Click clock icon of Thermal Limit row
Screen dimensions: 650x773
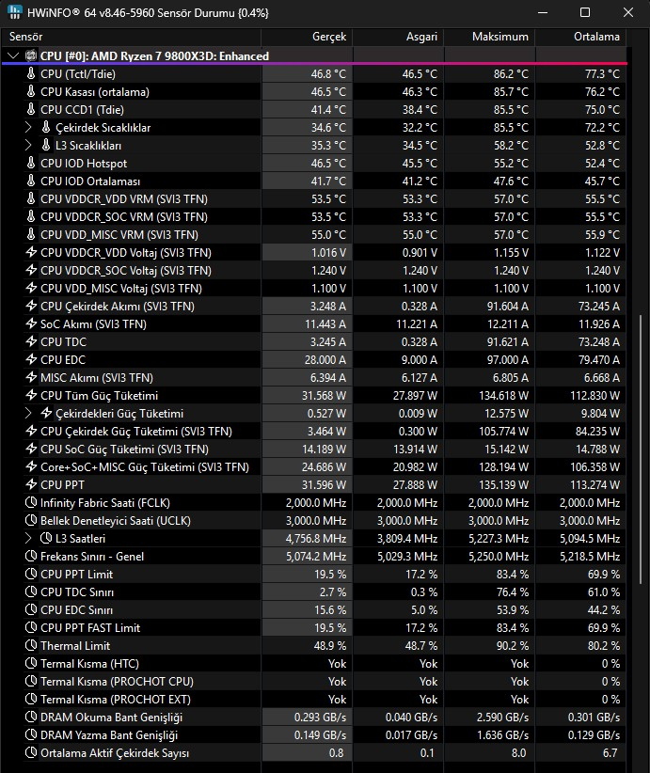click(x=31, y=645)
